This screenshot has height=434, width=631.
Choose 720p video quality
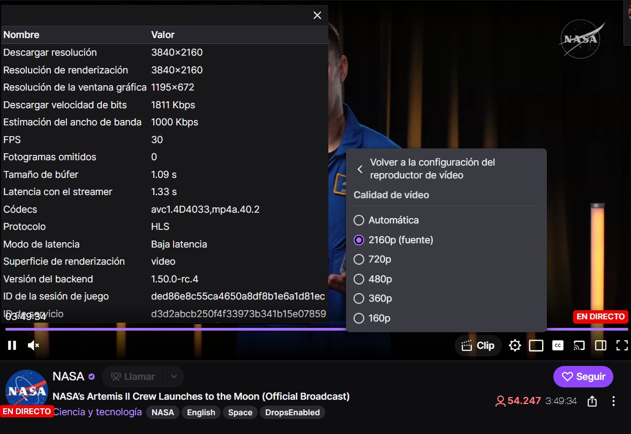[372, 259]
